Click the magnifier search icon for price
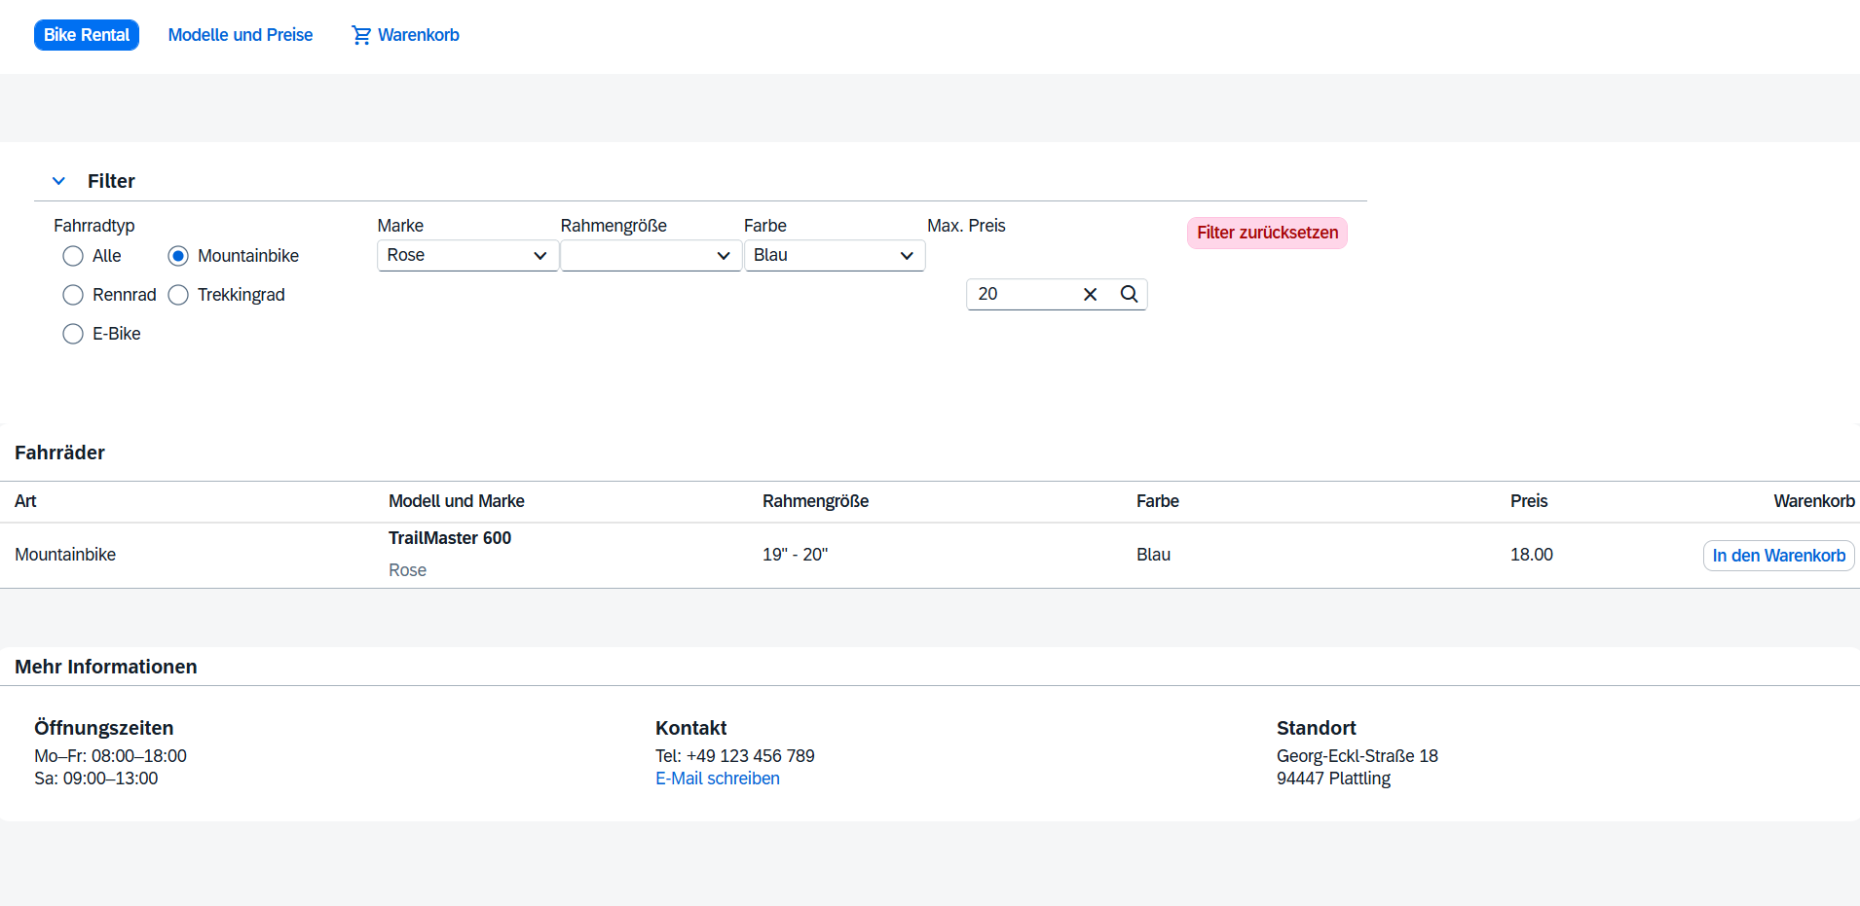This screenshot has height=906, width=1860. [1129, 294]
